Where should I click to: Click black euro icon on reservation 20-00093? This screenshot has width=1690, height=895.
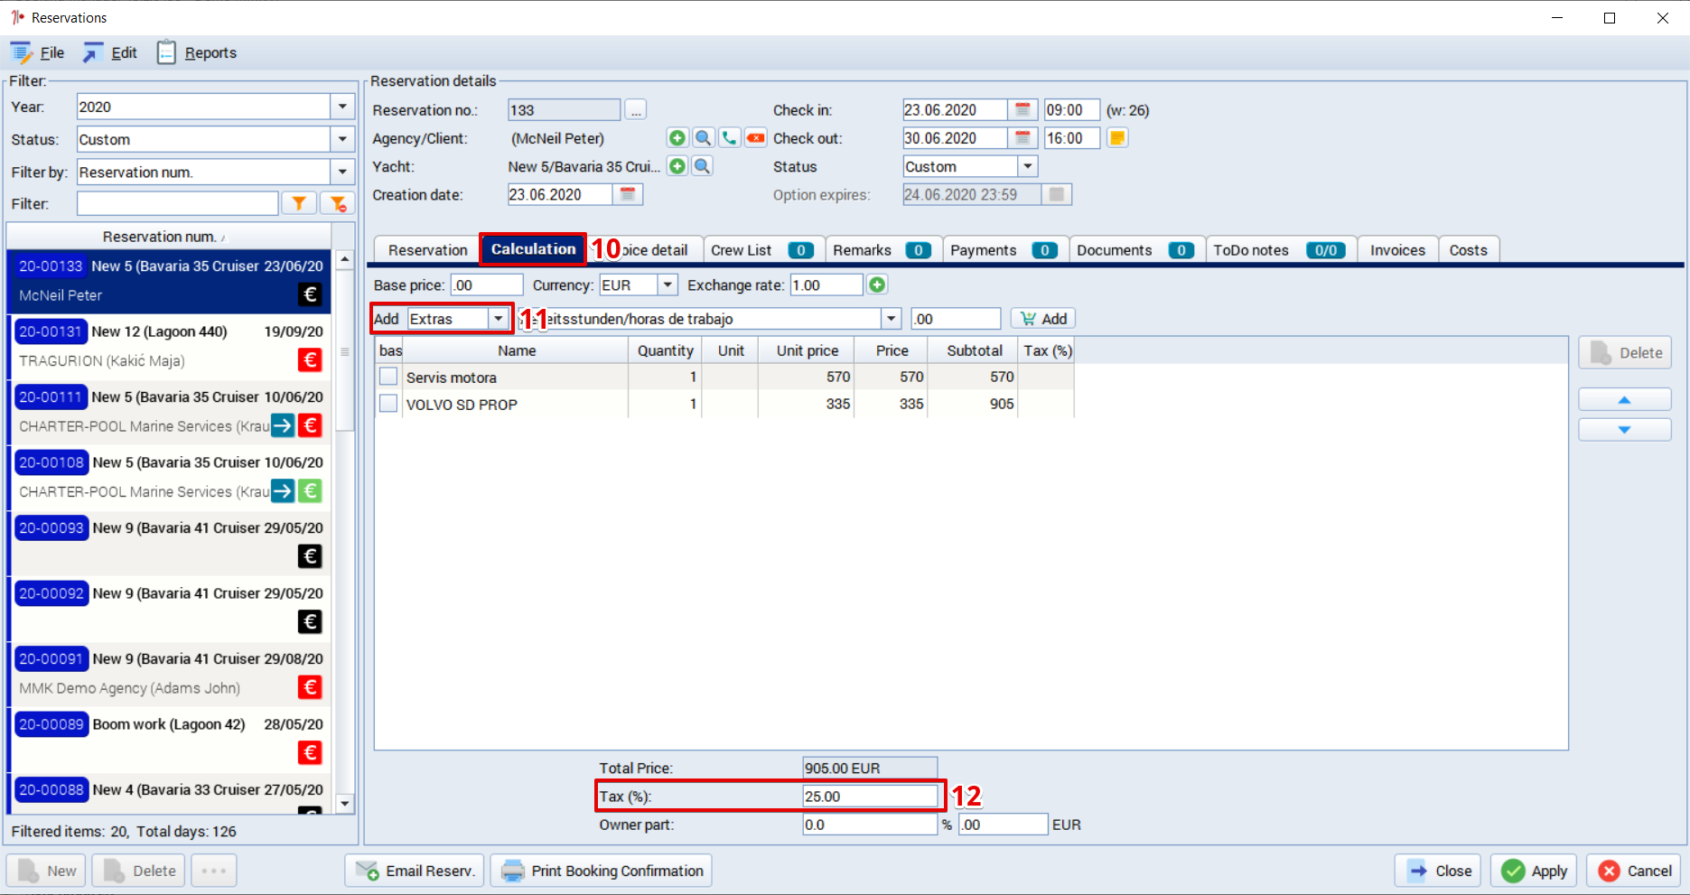[310, 556]
